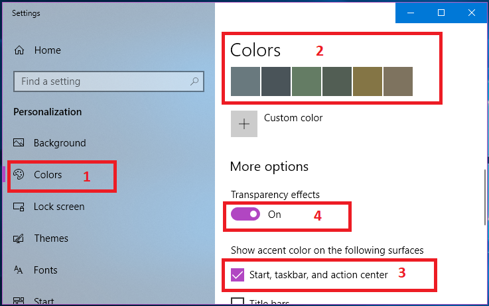Go to Home settings link

click(x=47, y=50)
